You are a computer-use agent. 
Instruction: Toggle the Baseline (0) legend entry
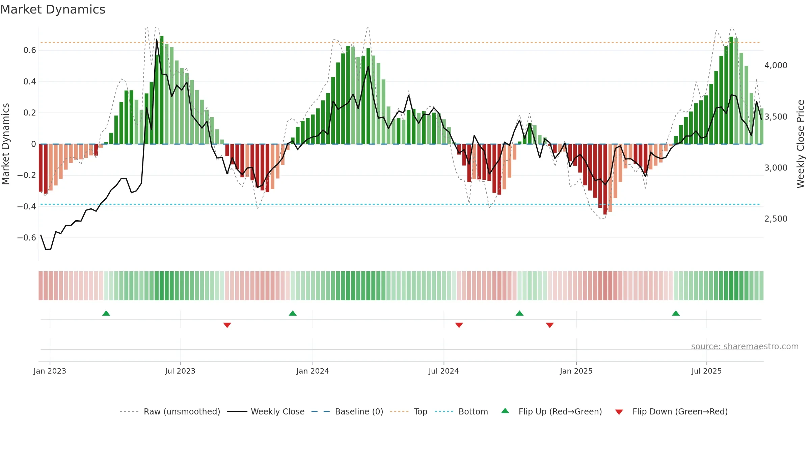[x=347, y=411]
